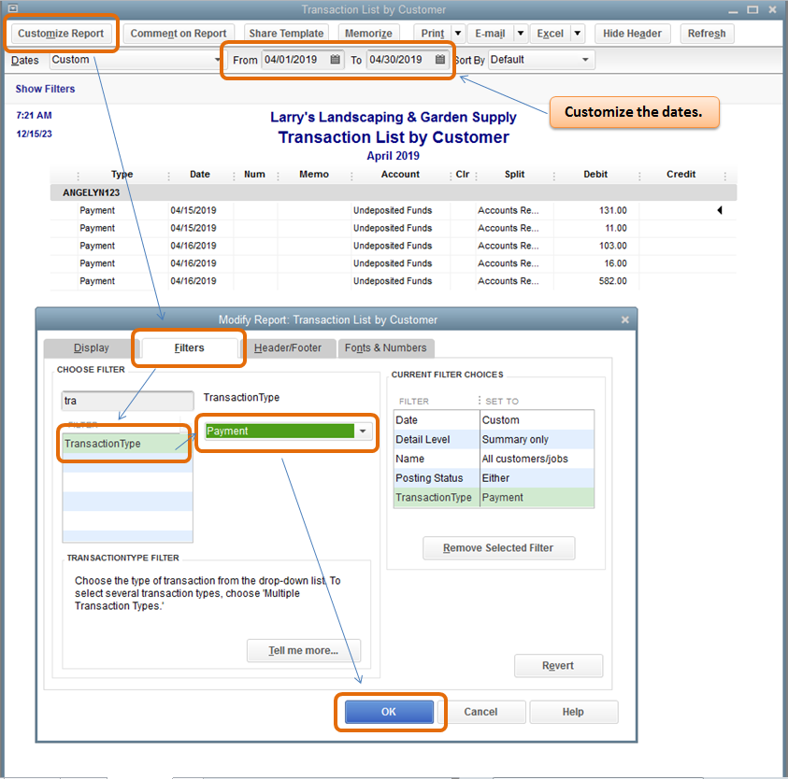Open the Fonts & Numbers tab
Viewport: 788px width, 779px height.
point(385,348)
